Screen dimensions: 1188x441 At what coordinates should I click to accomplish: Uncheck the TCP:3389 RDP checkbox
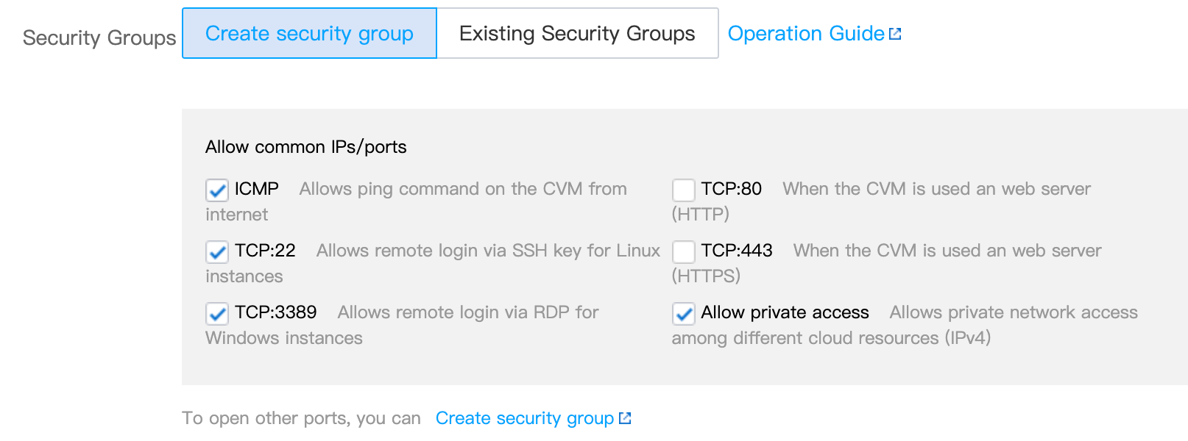point(217,314)
